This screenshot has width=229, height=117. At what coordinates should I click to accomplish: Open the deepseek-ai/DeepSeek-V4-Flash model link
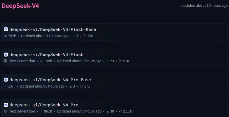(x=46, y=55)
